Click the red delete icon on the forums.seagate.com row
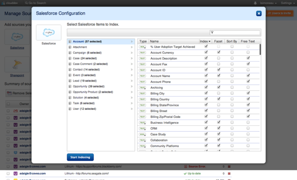Viewport: 297px width, 180px height. point(229,173)
